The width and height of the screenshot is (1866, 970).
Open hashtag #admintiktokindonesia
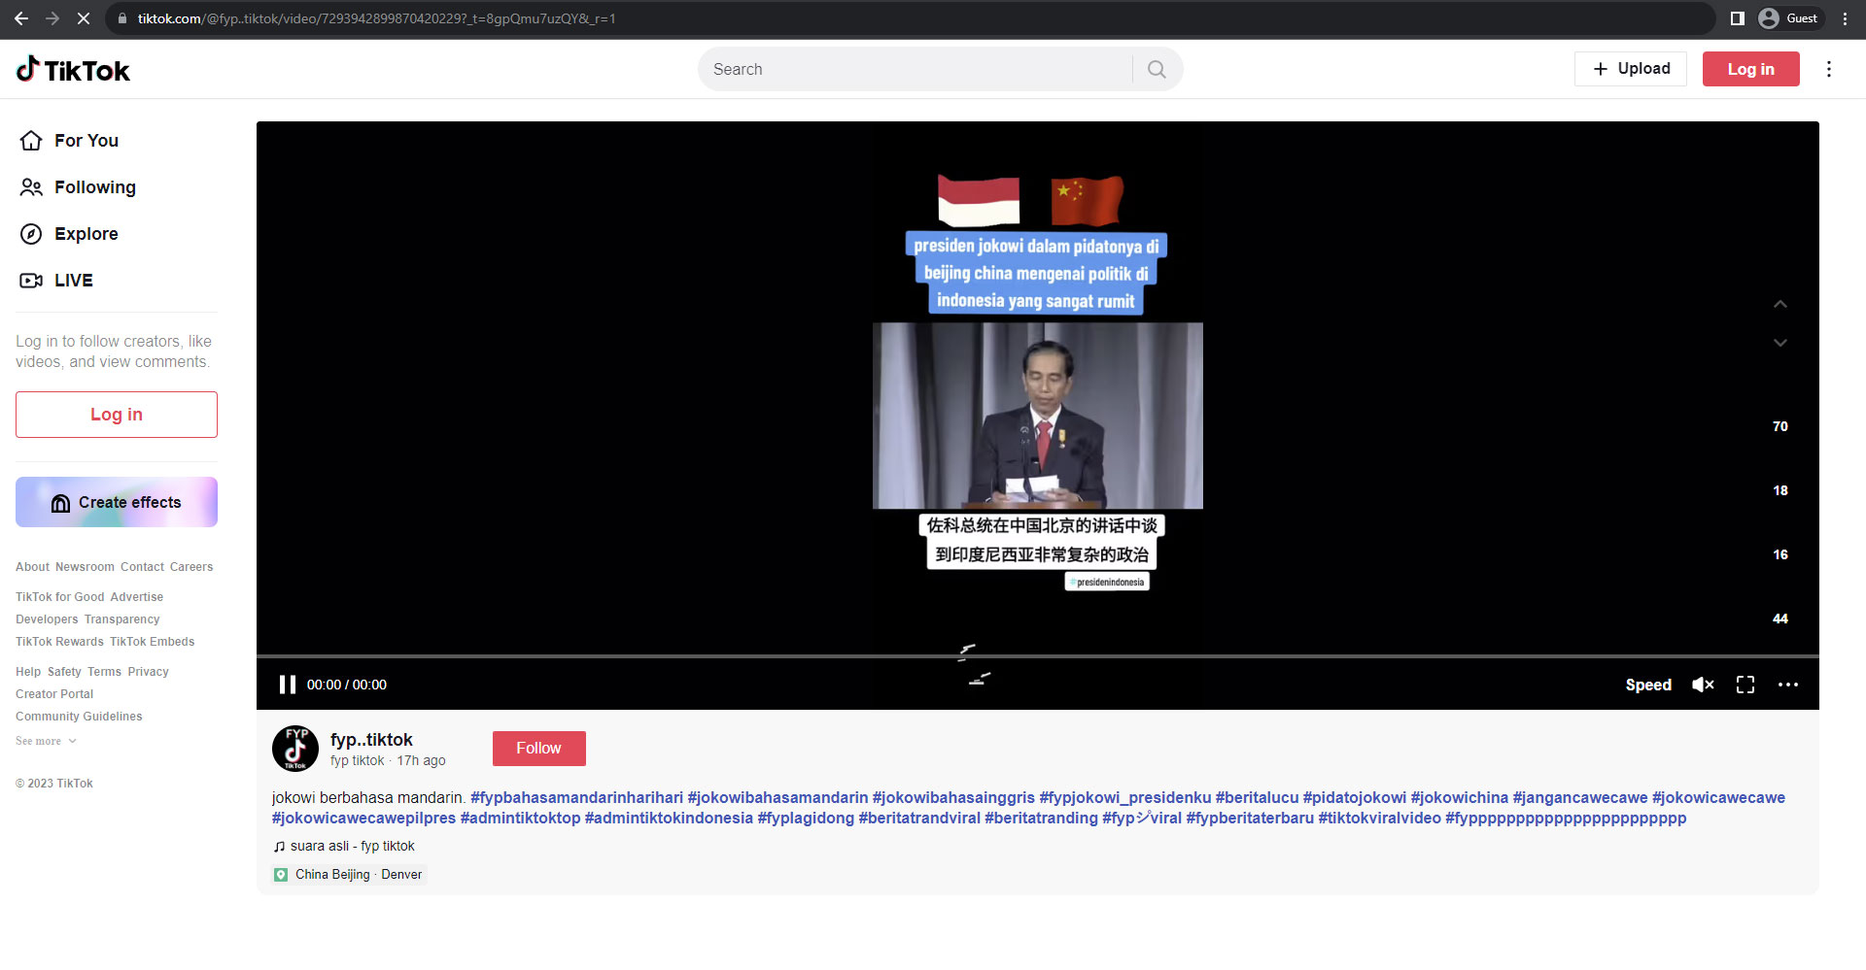[x=669, y=818]
